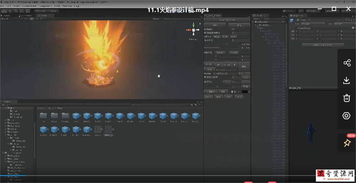This screenshot has height=183, width=356.
Task: Switch to the Game tab
Action: [6, 16]
